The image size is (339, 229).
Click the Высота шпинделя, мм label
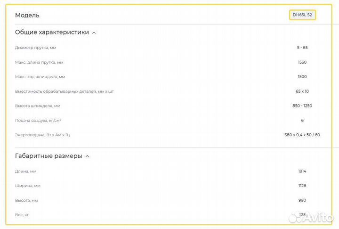(38, 106)
